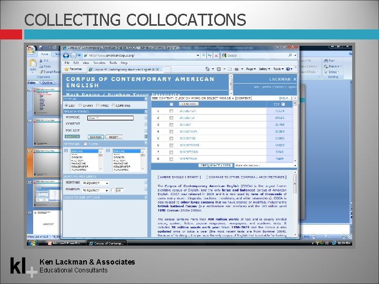Click the FREQUENCY LISTS button
Viewport: 379px width, 284px height.
[x=216, y=165]
